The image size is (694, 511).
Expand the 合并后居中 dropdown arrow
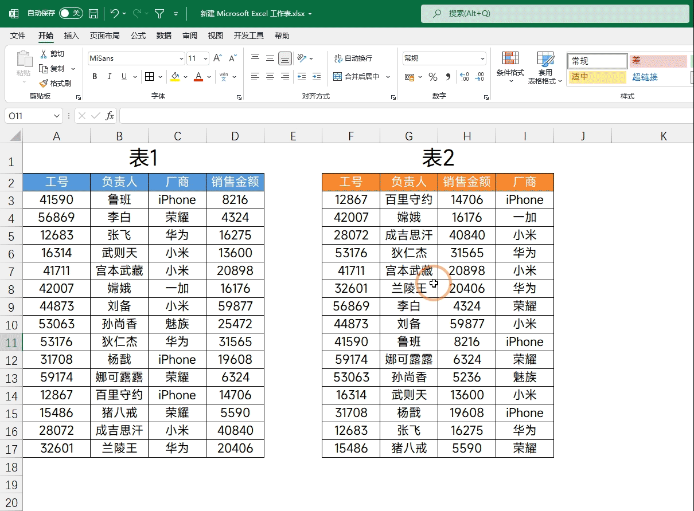[388, 76]
